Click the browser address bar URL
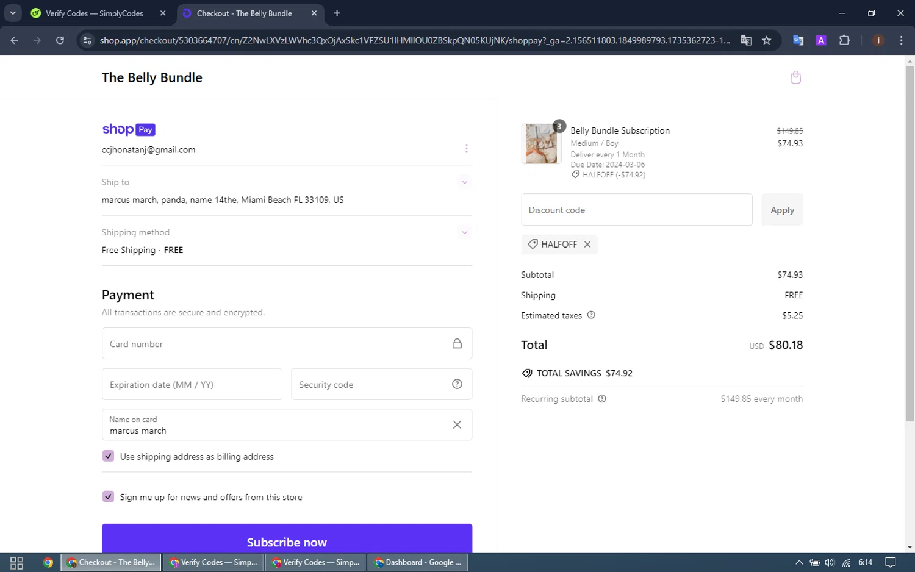The image size is (915, 572). click(x=415, y=40)
